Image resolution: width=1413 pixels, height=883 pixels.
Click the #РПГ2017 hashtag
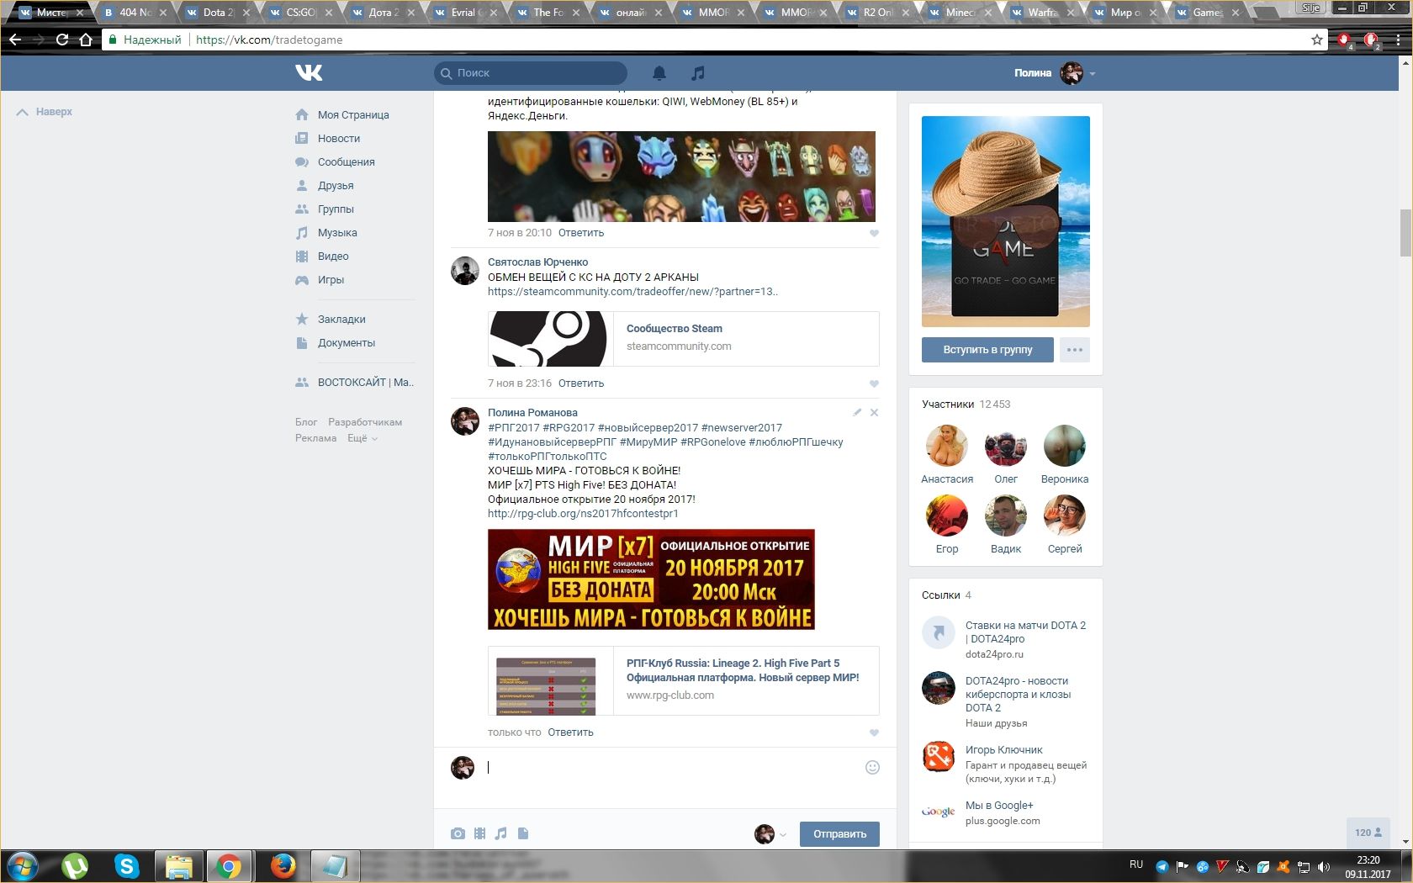click(x=513, y=428)
